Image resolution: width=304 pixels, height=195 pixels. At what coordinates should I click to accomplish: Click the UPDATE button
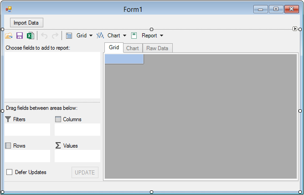click(x=85, y=172)
